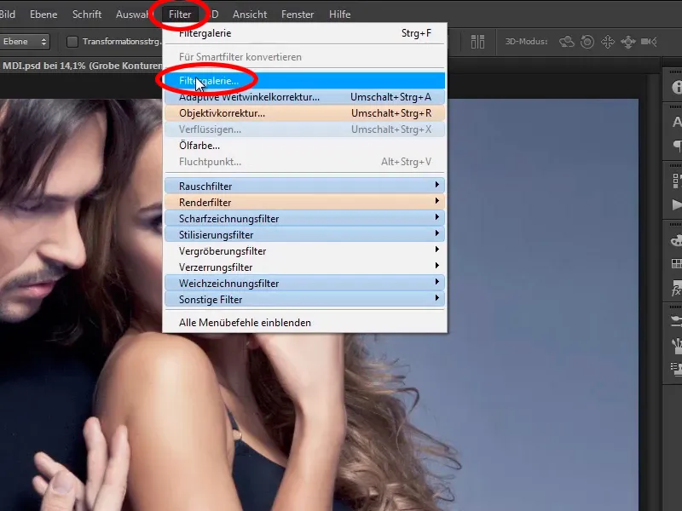Open the Info panel icon
Viewport: 682px width, 511px height.
click(677, 87)
